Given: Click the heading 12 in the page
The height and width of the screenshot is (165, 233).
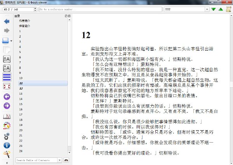Looking at the screenshot, I should click(86, 35).
